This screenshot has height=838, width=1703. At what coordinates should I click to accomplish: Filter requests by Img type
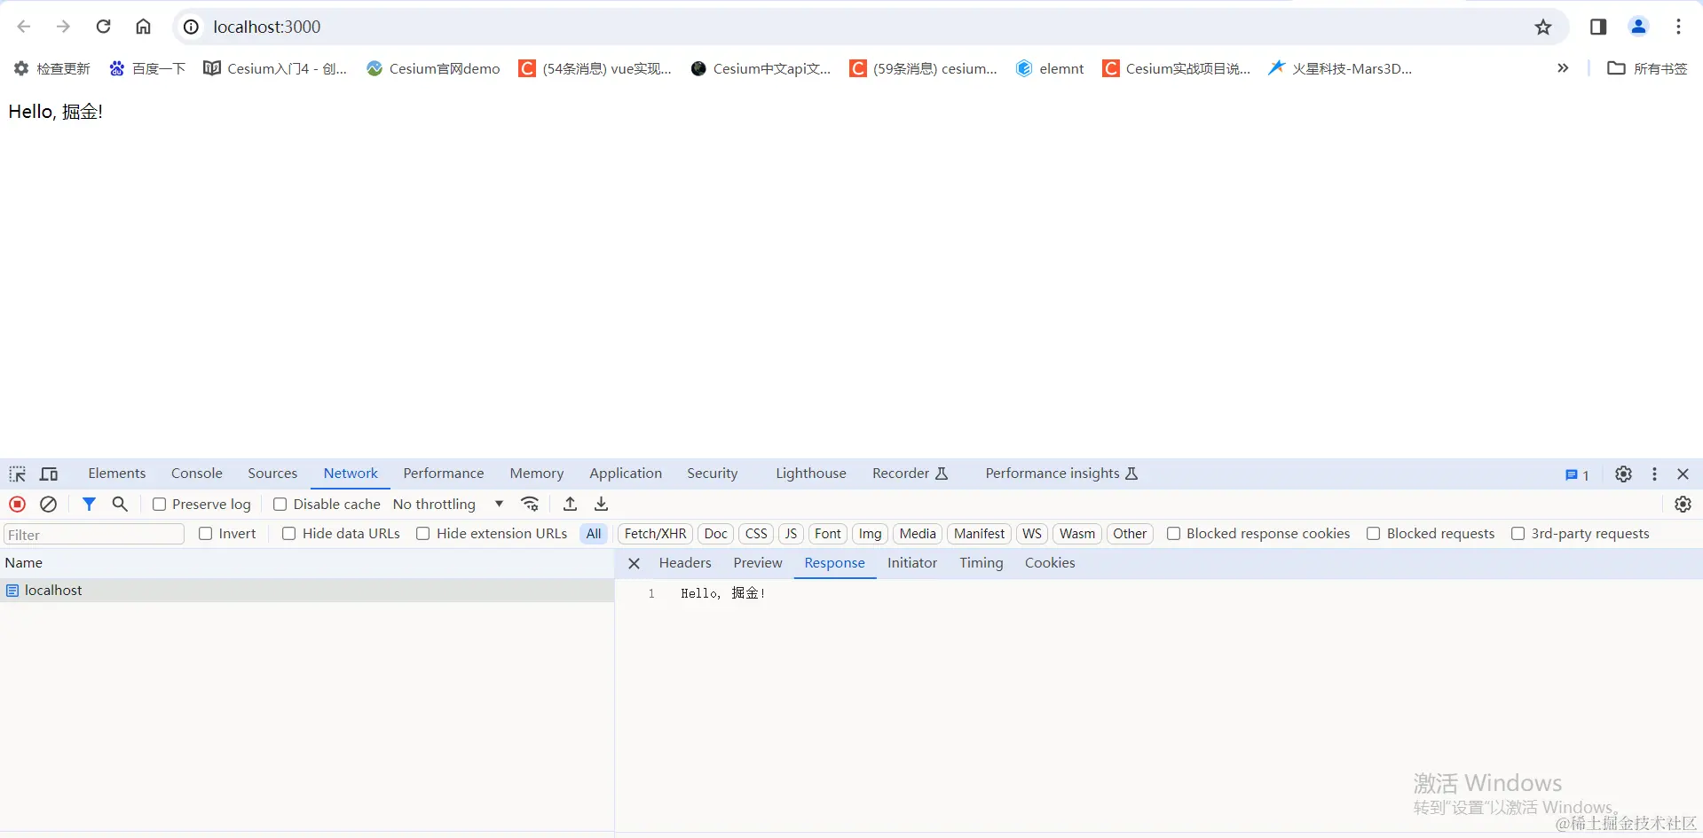870,534
